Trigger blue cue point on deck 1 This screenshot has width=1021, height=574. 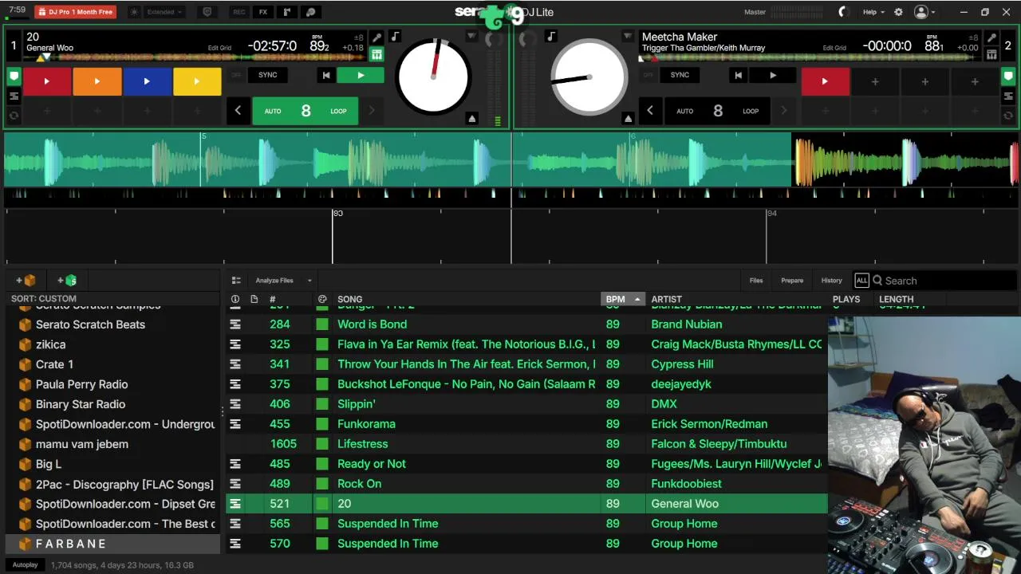pos(147,81)
